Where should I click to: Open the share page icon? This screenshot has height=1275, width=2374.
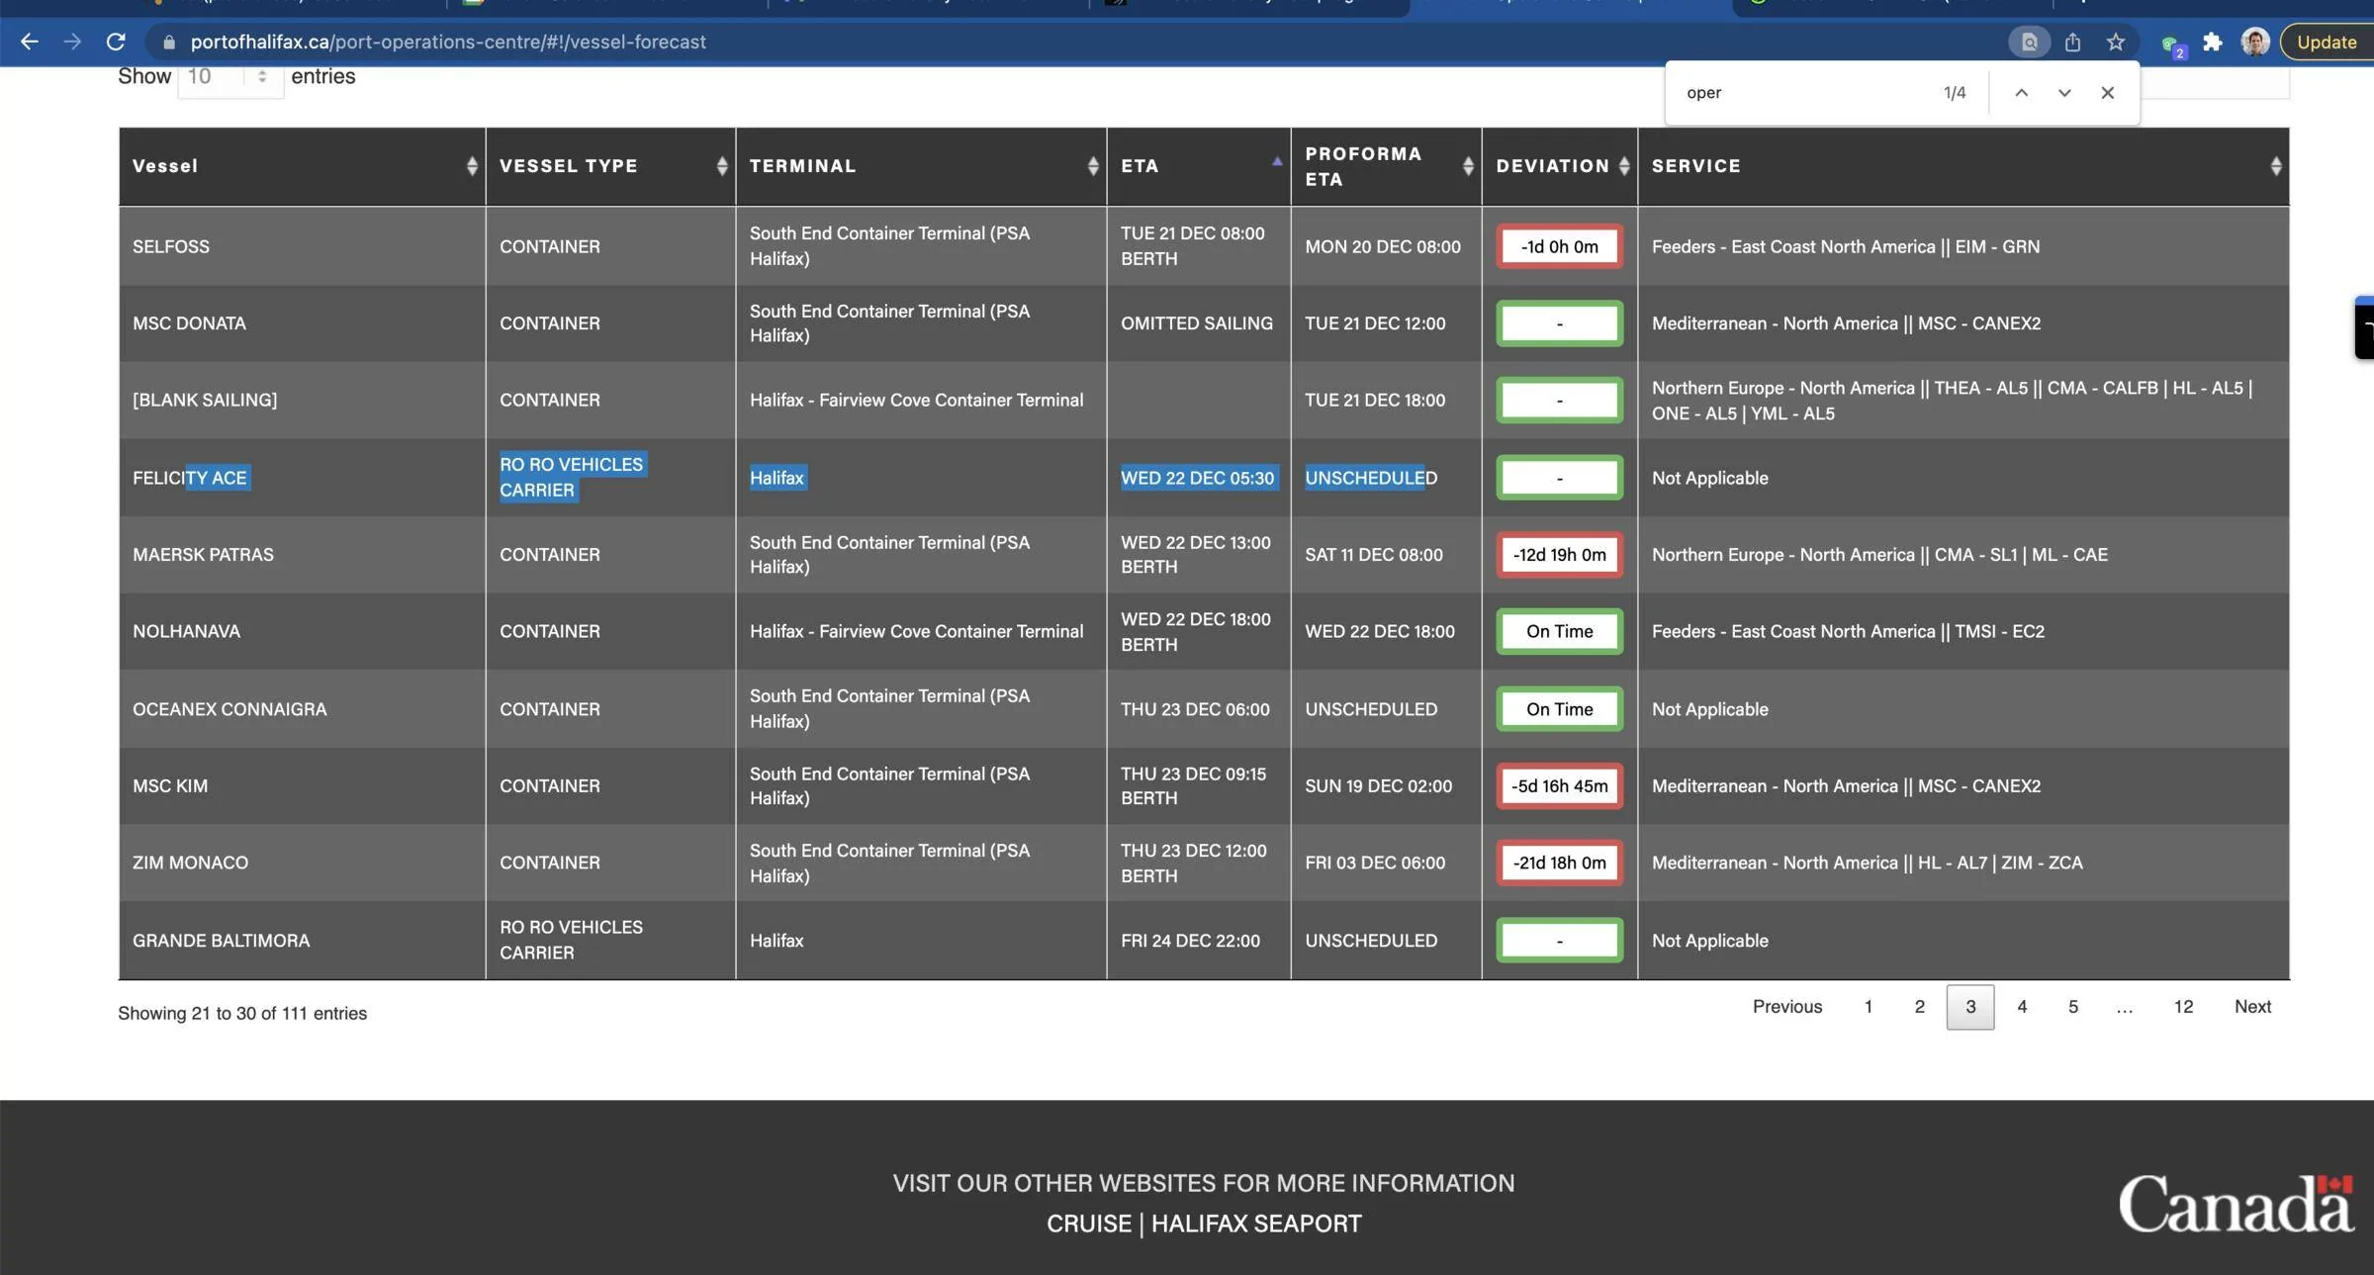pyautogui.click(x=2072, y=42)
